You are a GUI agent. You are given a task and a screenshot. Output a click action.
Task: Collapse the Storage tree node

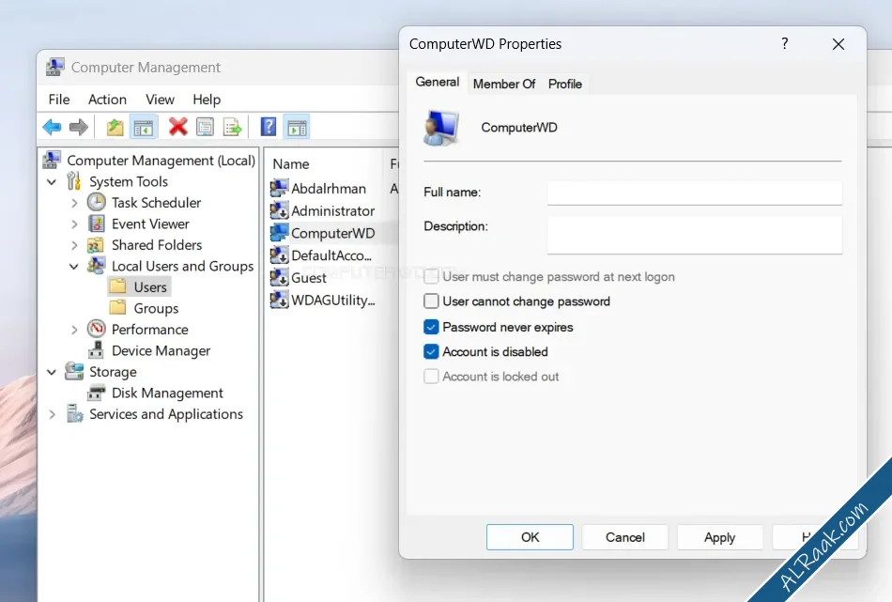[x=52, y=372]
